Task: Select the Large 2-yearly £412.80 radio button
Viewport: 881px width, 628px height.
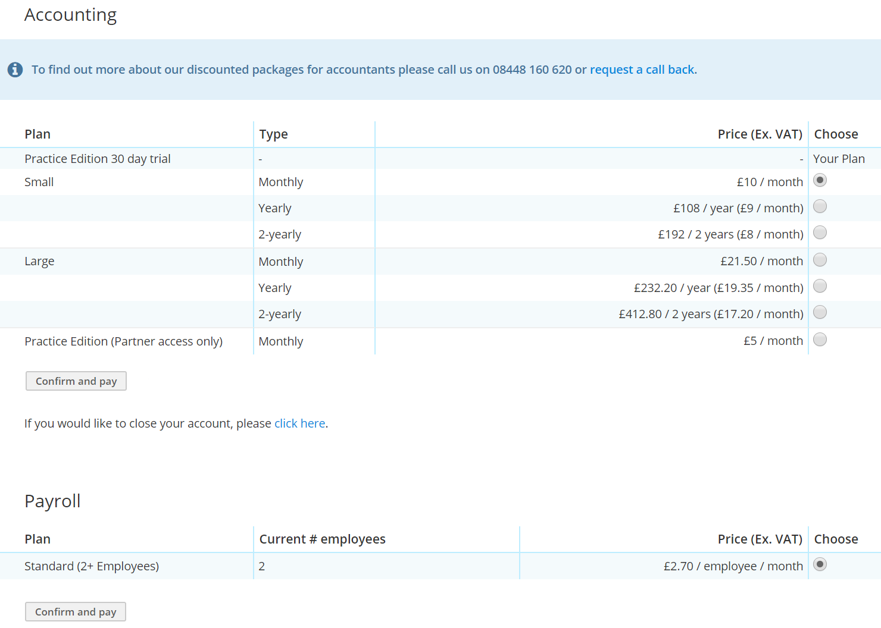Action: tap(820, 312)
